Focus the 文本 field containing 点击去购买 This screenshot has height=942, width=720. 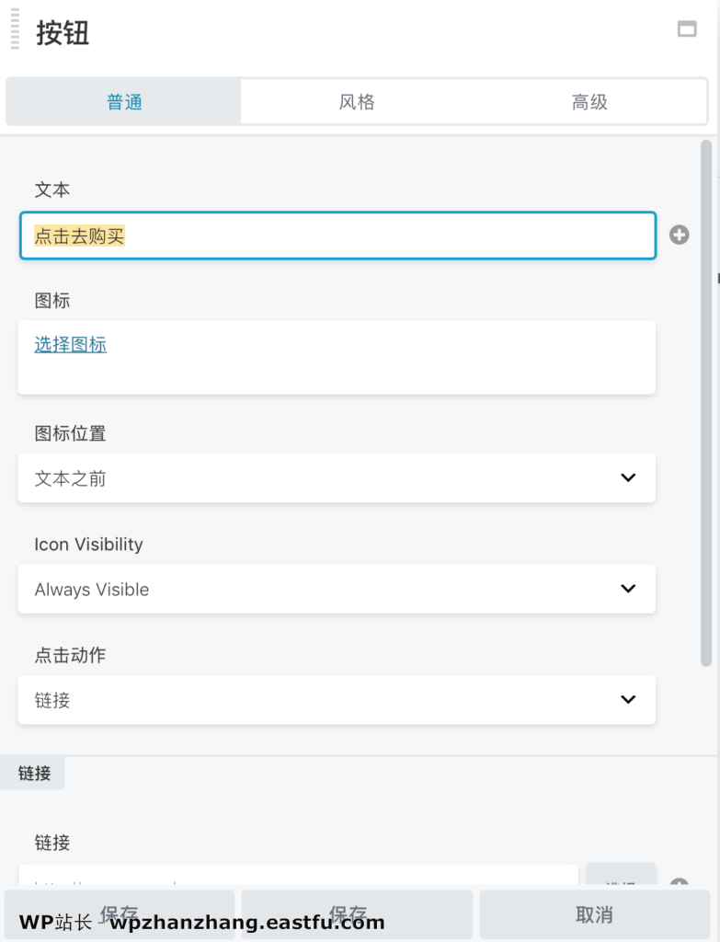(x=337, y=235)
